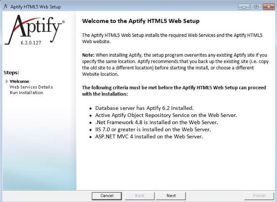Close the Aptify HTML5 Web Setup window
Screen dimensions: 277x202
coord(268,7)
